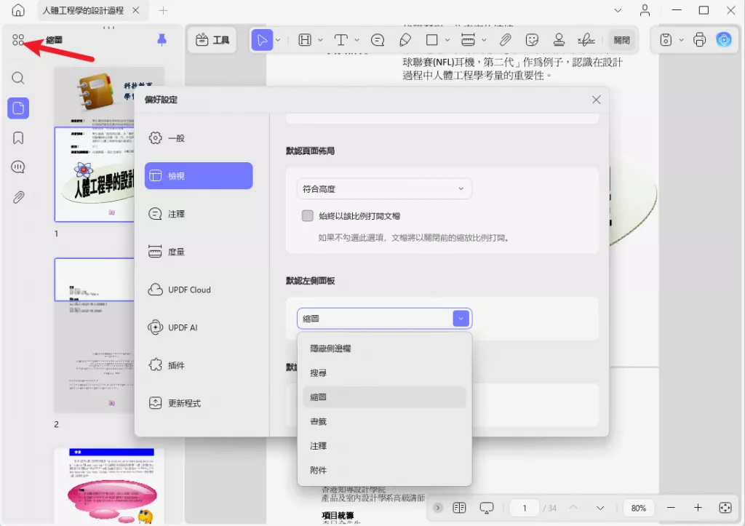Viewport: 745px width, 526px height.
Task: Choose 附件 from dropdown list
Action: tap(384, 470)
